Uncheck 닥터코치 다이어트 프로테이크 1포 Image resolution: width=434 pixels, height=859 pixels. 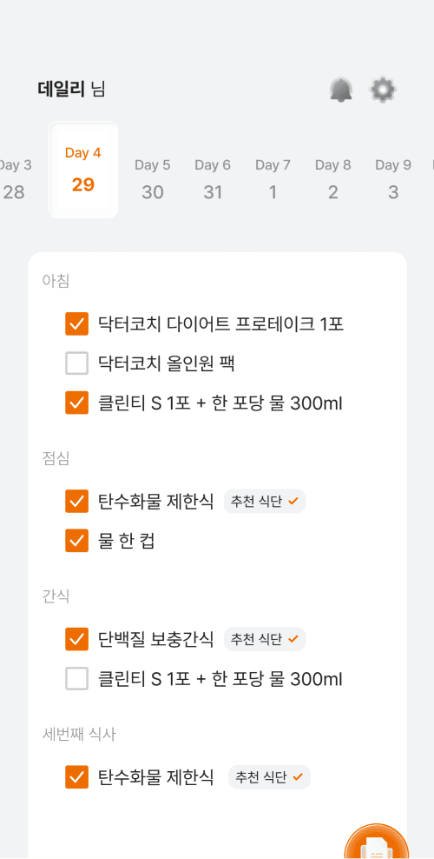coord(76,323)
